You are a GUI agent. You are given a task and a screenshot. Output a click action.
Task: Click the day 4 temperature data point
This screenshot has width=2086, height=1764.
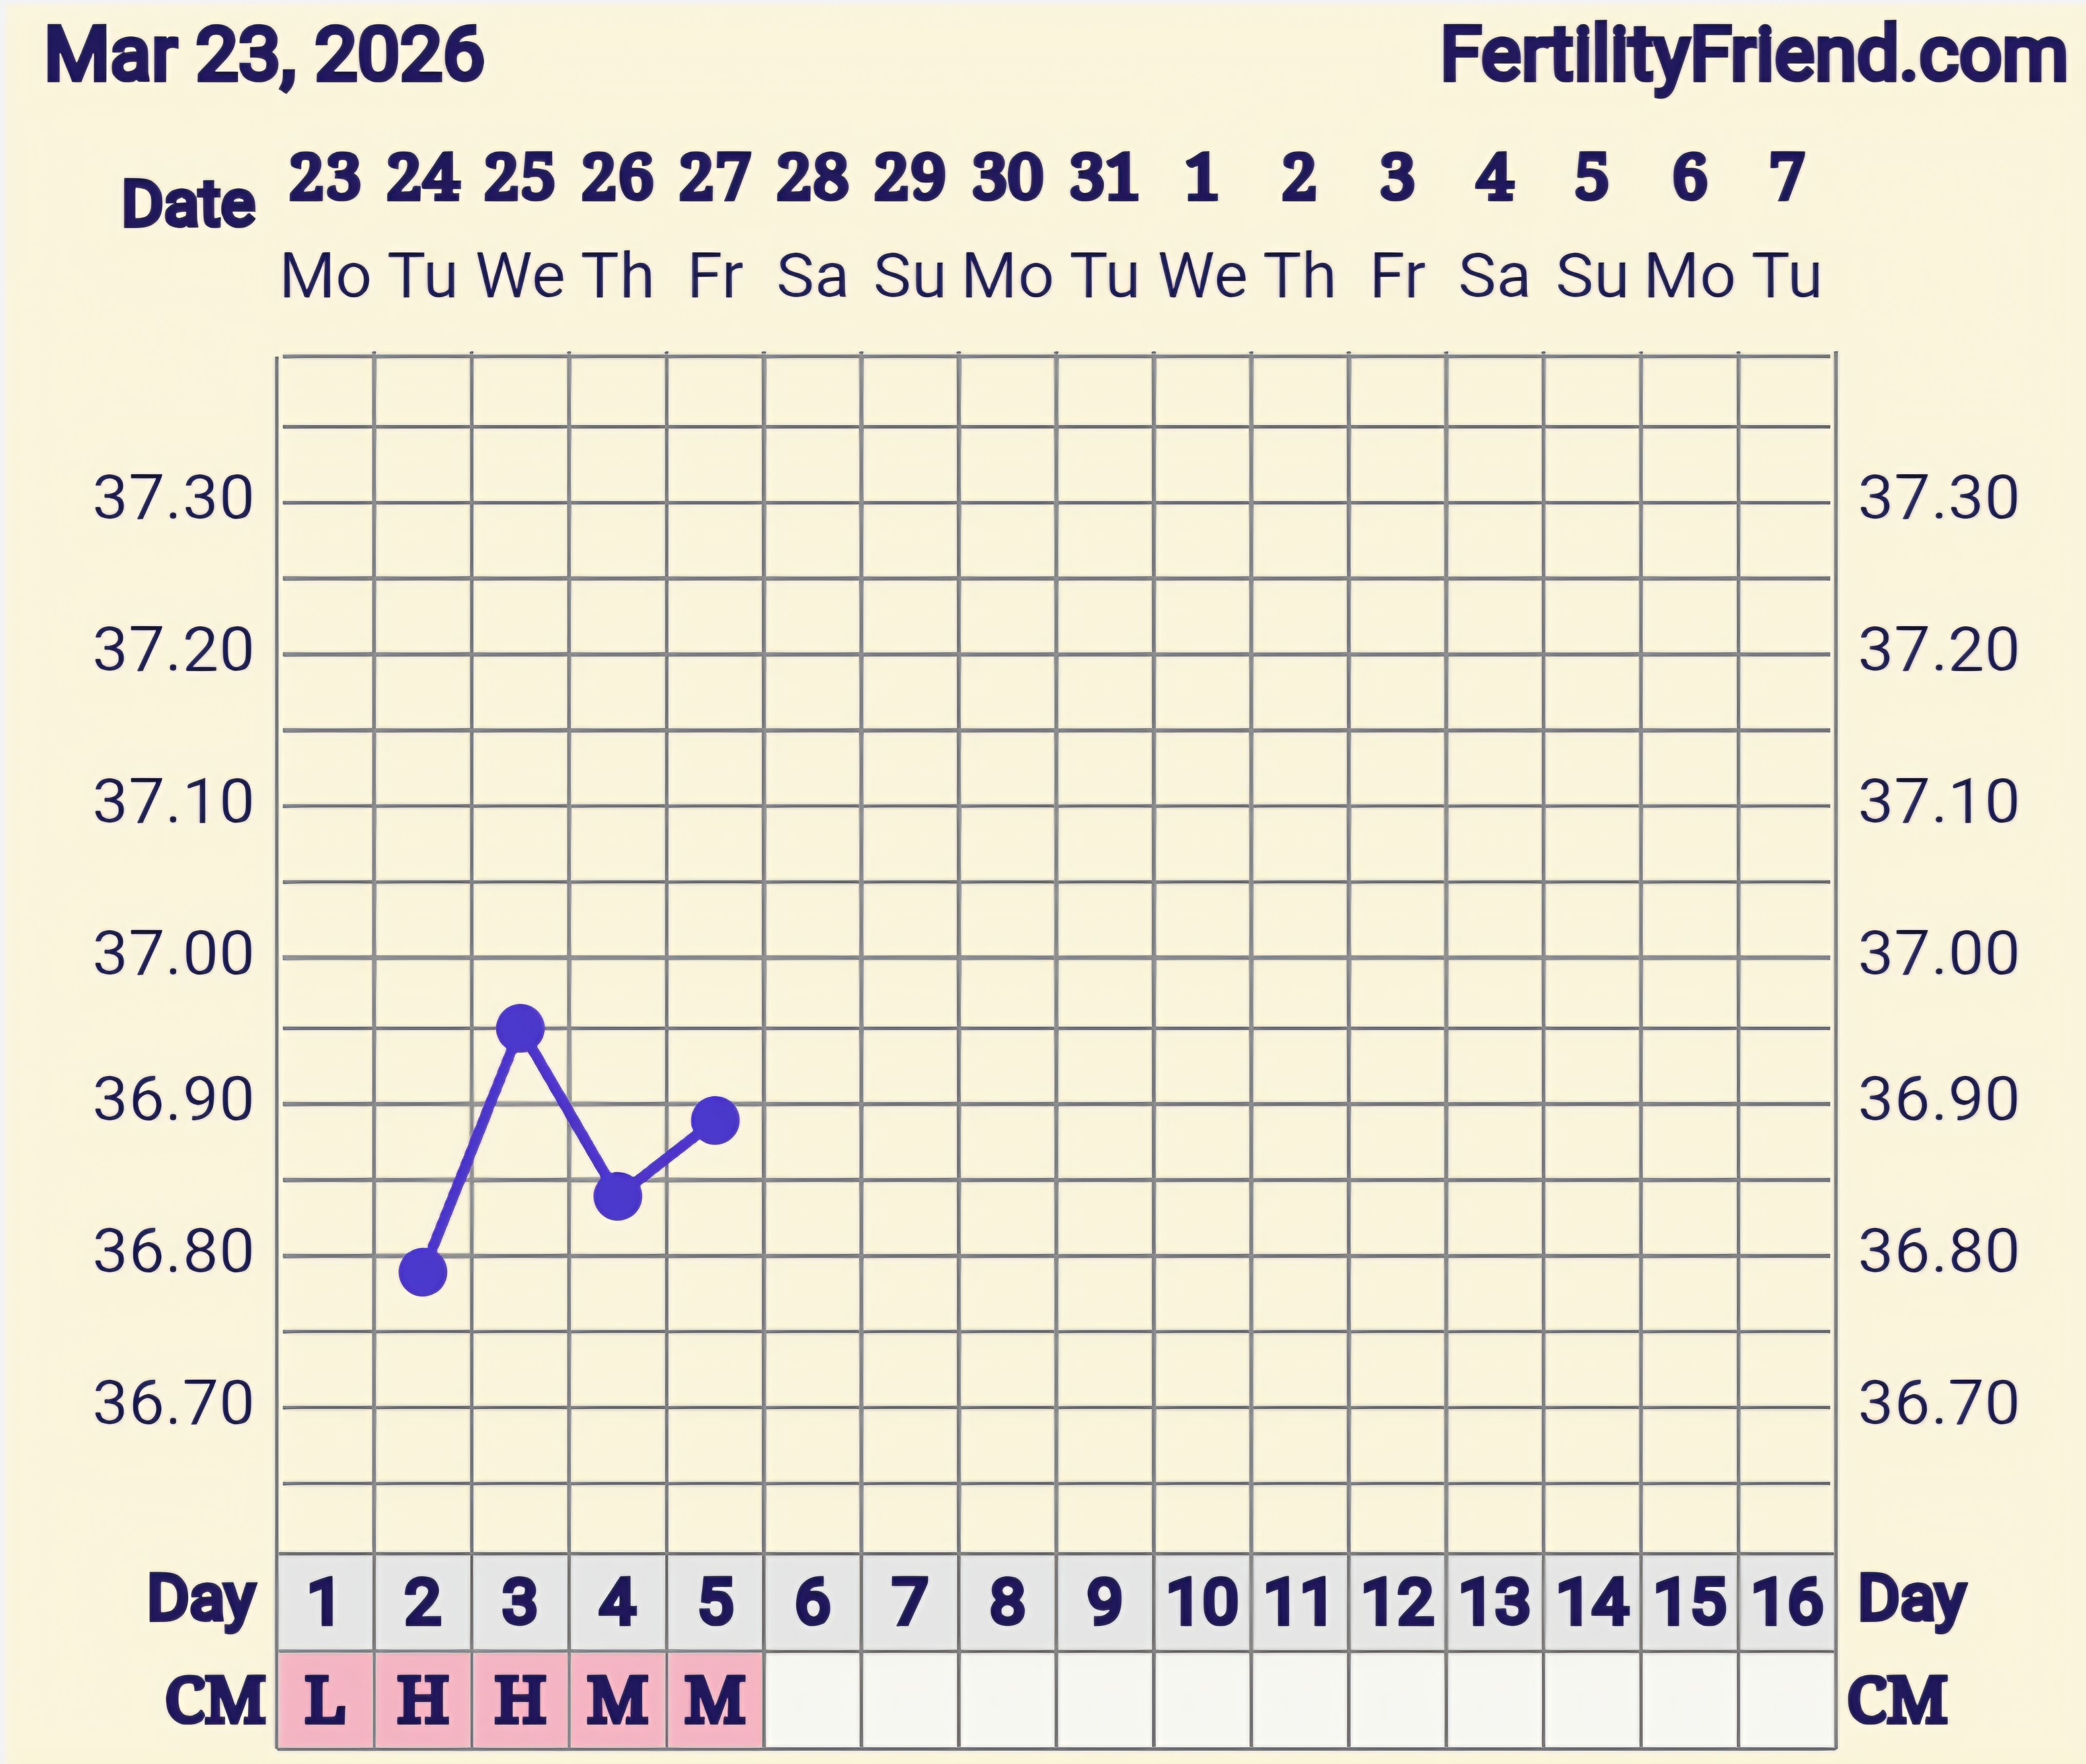(618, 1196)
